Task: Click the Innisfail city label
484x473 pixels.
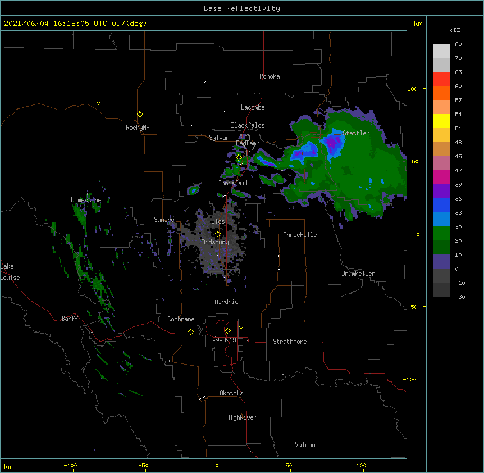Action: (233, 183)
